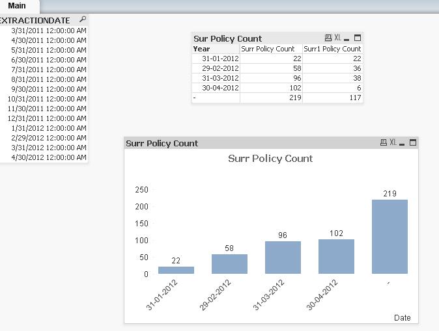The width and height of the screenshot is (439, 331).
Task: Open search in EXTRACTIONDATE list box
Action: coord(83,20)
